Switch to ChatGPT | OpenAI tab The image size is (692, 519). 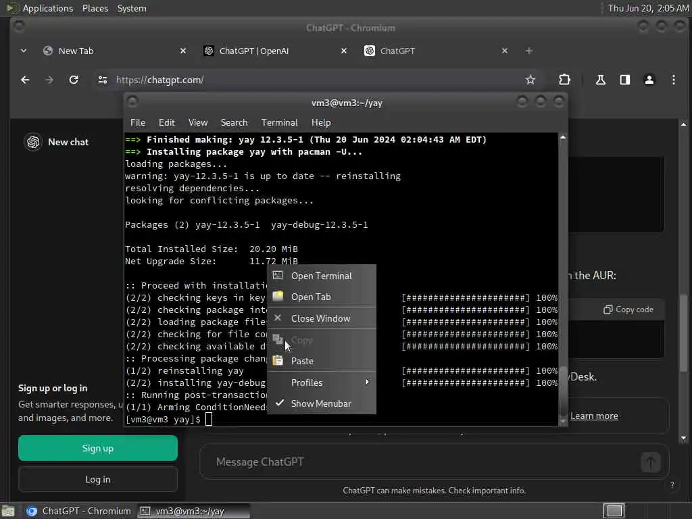(x=276, y=51)
